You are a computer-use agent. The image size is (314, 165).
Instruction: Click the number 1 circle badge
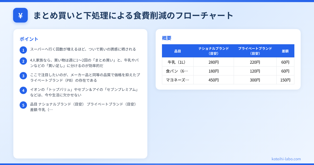click(23, 50)
